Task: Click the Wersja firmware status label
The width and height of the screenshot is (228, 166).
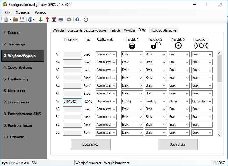Action: click(88, 163)
